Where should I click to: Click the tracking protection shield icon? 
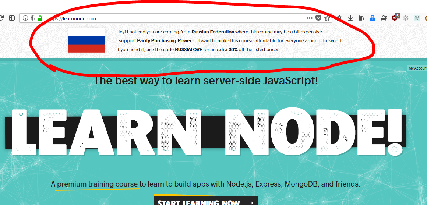point(32,18)
